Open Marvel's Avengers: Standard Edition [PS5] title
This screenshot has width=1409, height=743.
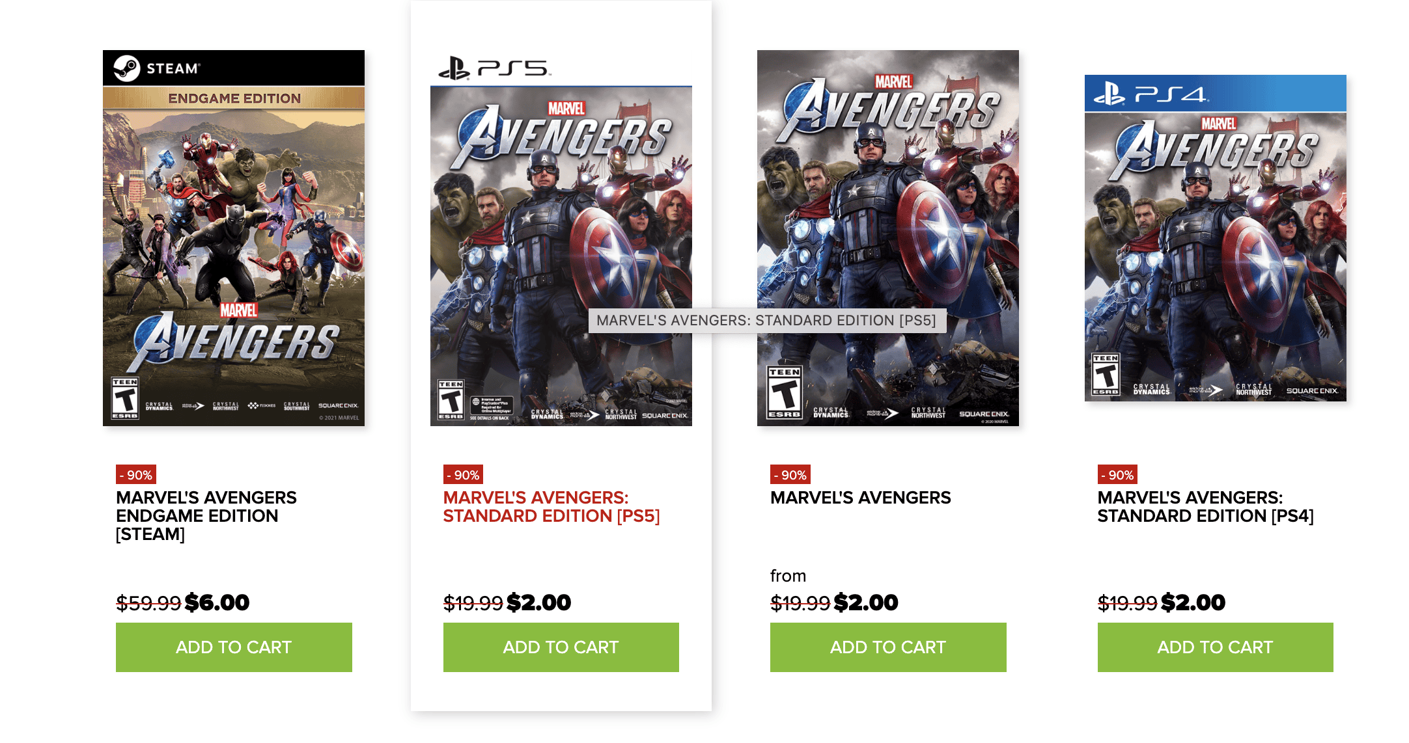pos(551,507)
